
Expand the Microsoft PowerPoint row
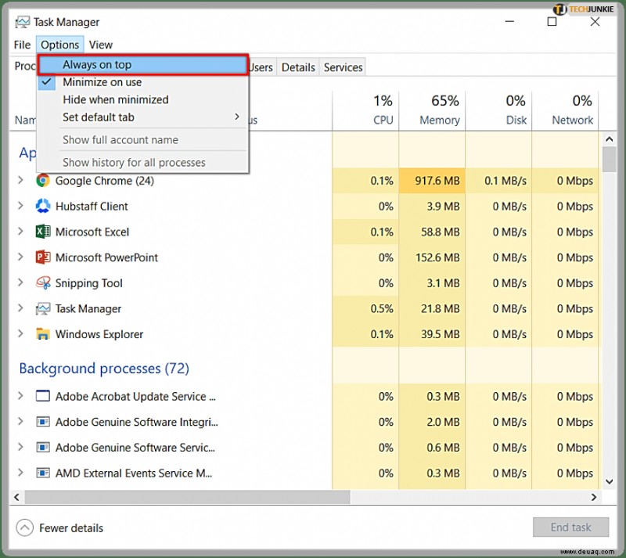coord(20,257)
